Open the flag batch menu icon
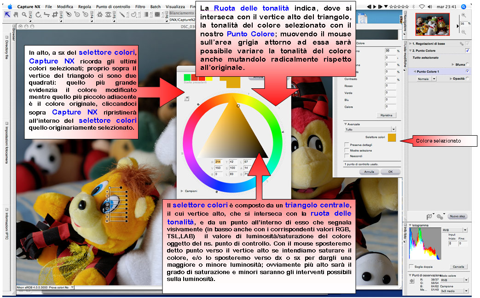The width and height of the screenshot is (480, 298). [429, 216]
